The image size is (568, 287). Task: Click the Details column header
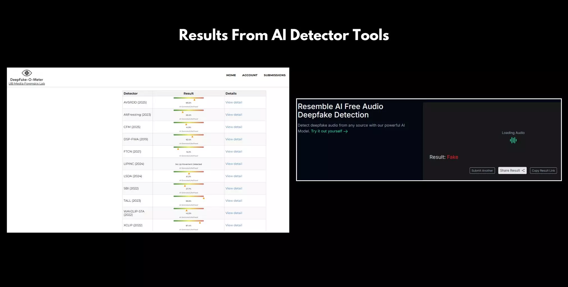(x=231, y=94)
